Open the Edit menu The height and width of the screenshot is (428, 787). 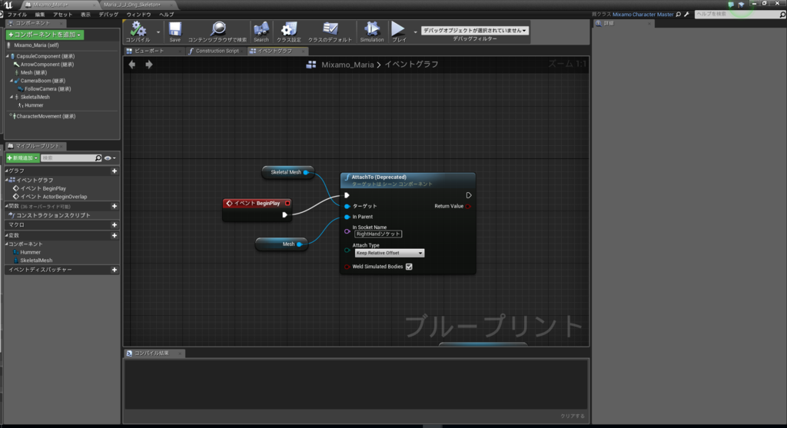pos(40,15)
